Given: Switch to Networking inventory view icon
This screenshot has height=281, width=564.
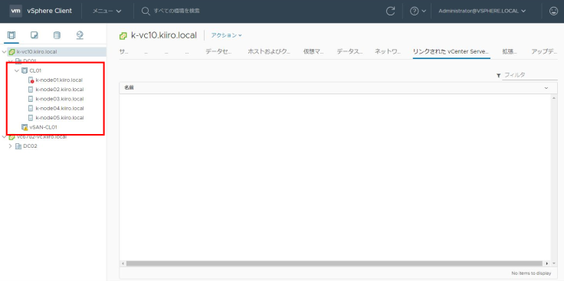Looking at the screenshot, I should click(x=80, y=35).
